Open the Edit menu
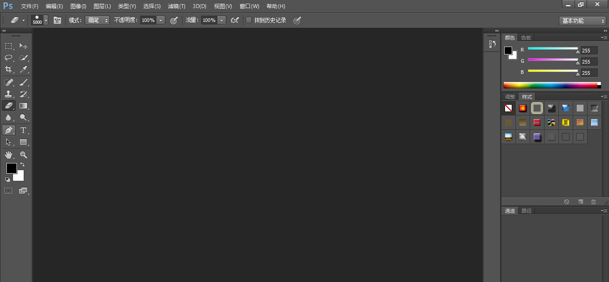 (x=54, y=6)
